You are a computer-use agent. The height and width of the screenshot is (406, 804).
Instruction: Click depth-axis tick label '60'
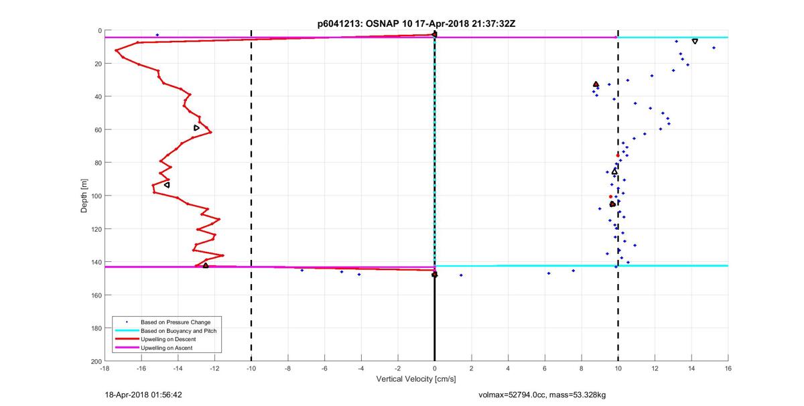point(98,130)
